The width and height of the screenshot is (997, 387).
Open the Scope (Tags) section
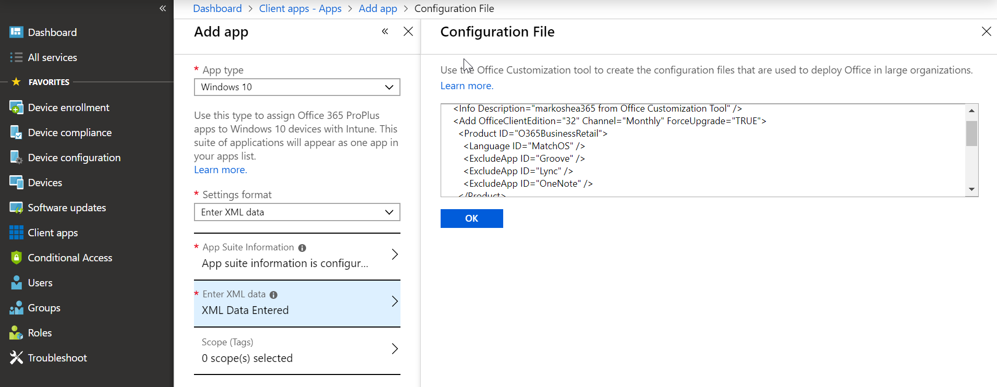click(297, 350)
